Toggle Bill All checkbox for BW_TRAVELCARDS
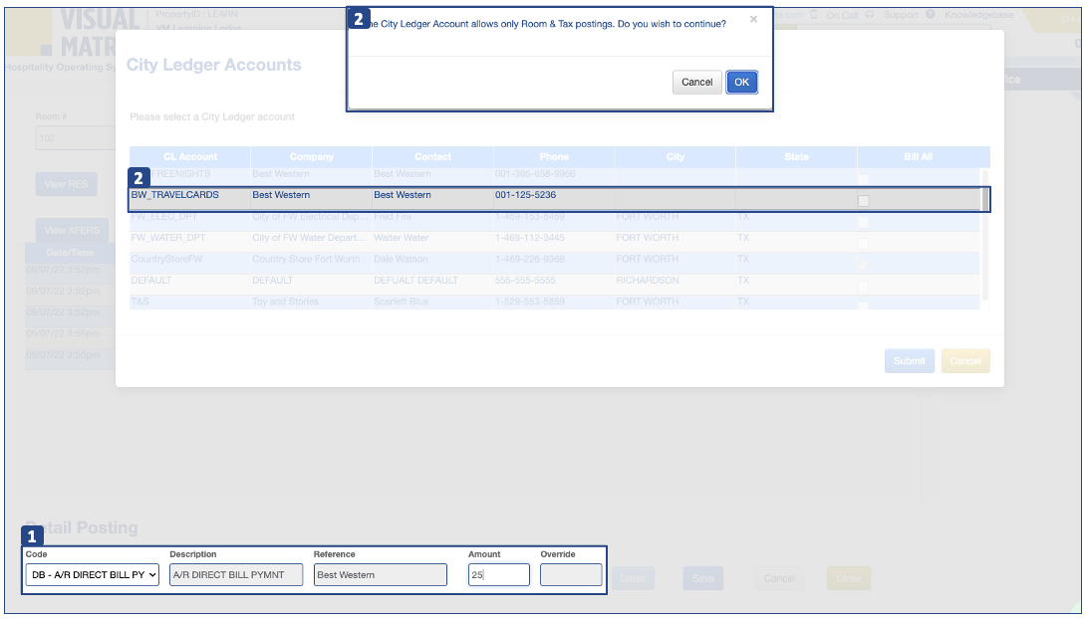 click(x=864, y=201)
